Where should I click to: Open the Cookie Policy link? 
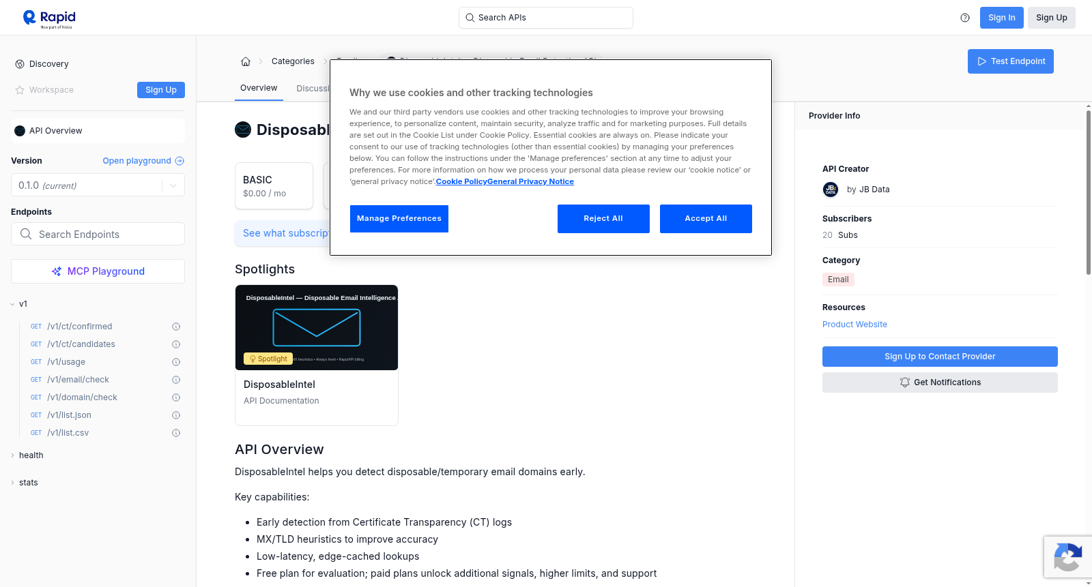(x=461, y=181)
